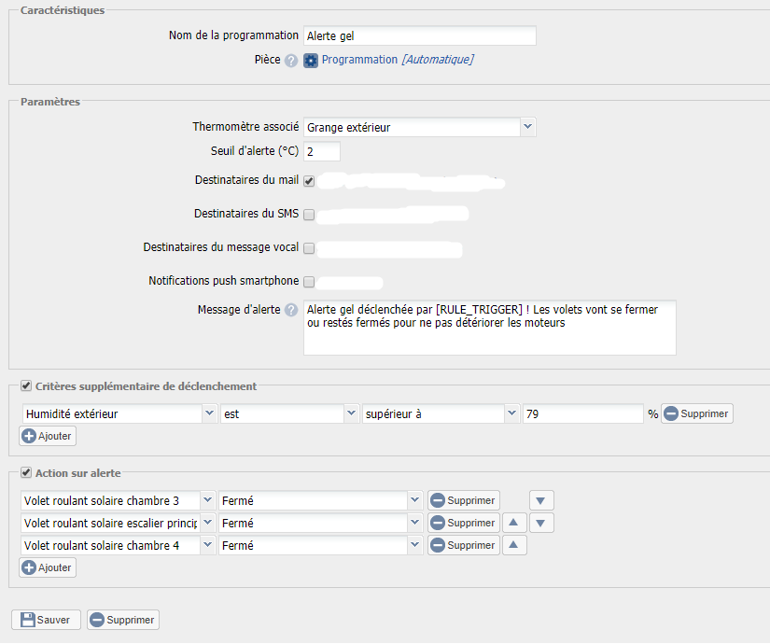770x644 pixels.
Task: Expand the 'supérieur à' comparison dropdown
Action: tap(511, 413)
